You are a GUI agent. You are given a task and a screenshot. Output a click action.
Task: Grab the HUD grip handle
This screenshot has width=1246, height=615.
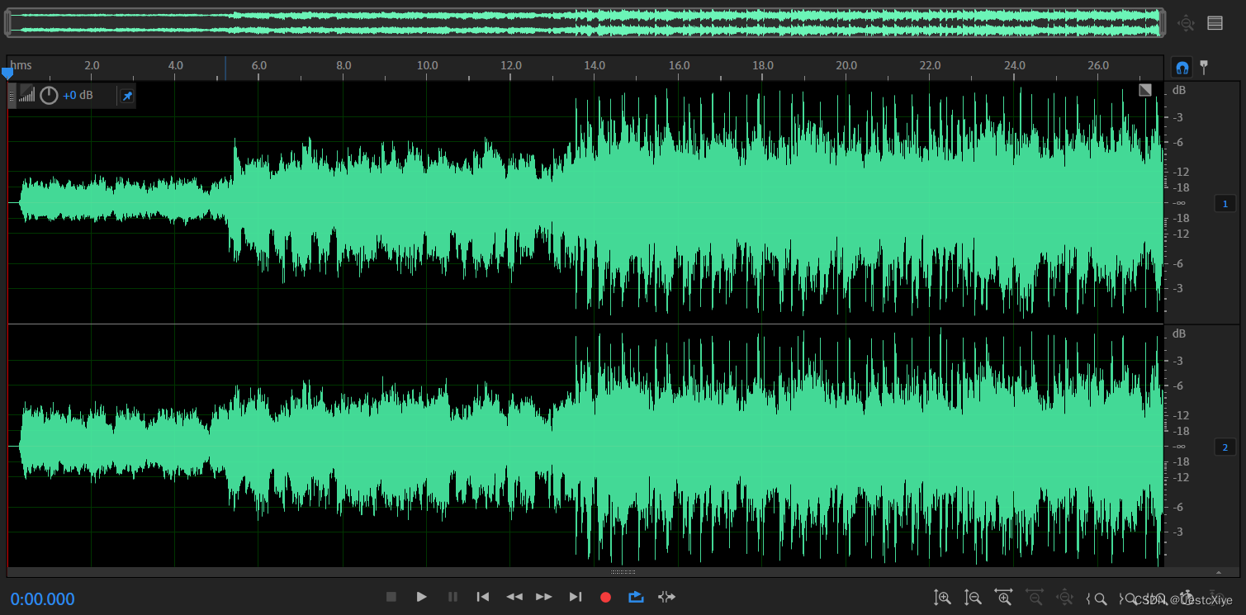(12, 96)
